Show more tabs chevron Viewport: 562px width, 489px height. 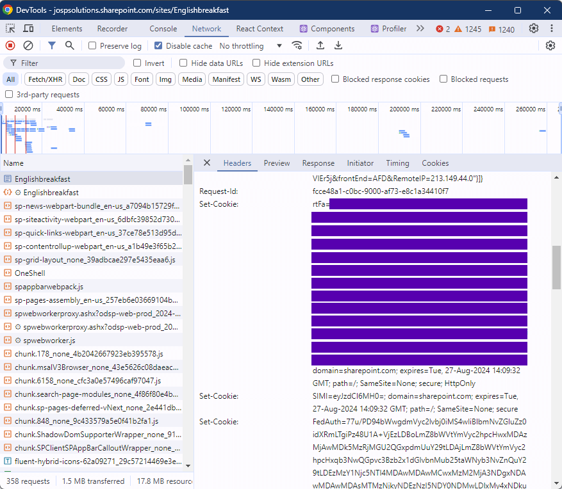(x=420, y=29)
